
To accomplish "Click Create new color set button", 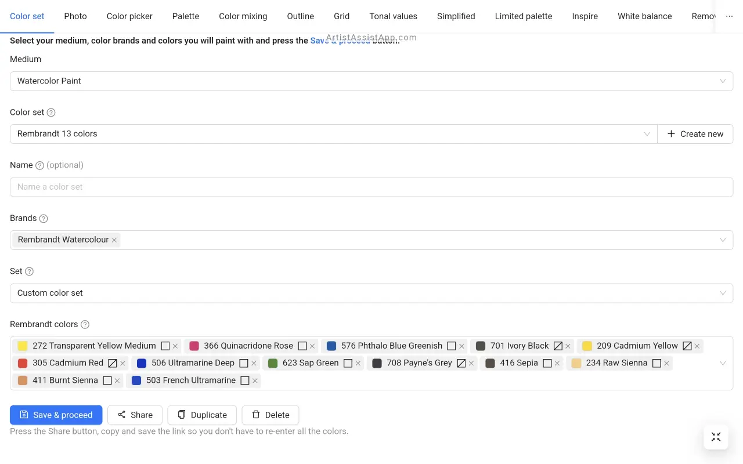I will pos(695,134).
